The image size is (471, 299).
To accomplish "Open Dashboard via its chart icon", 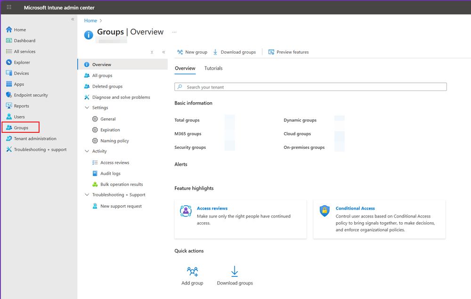I will 9,40.
